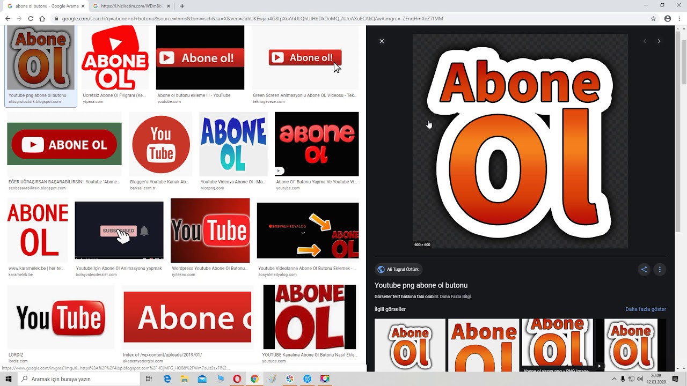Click the large Abone Ol preview image

(x=520, y=141)
